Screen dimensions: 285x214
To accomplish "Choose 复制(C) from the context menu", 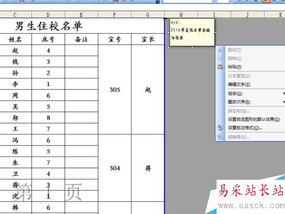I will tap(235, 58).
